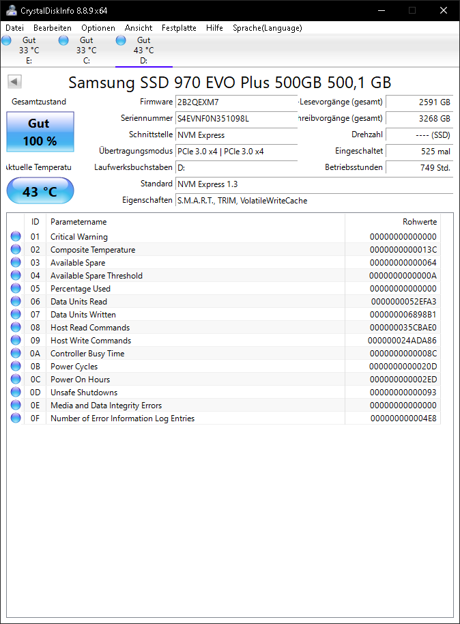Viewport: 460px width, 624px height.
Task: Click status orb for Host Write Commands
Action: point(16,340)
